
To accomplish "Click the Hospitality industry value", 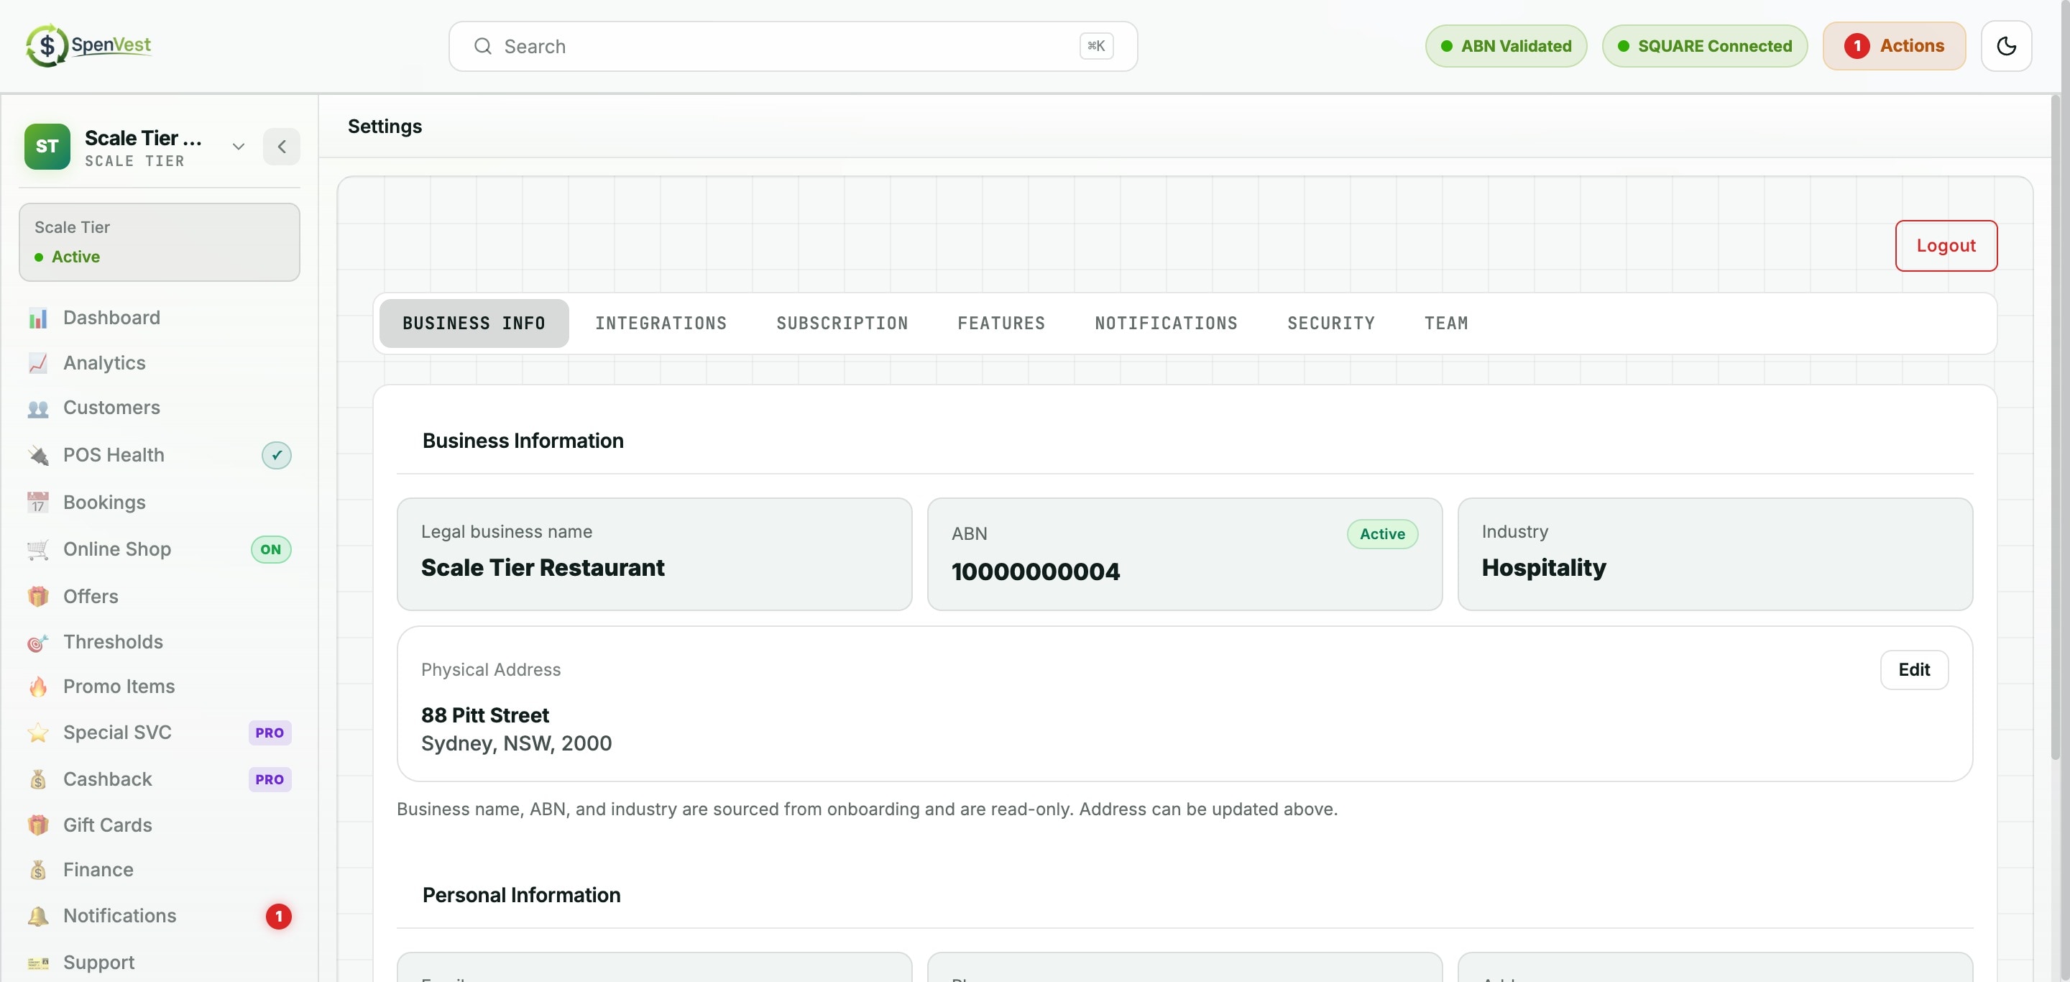I will pos(1544,567).
